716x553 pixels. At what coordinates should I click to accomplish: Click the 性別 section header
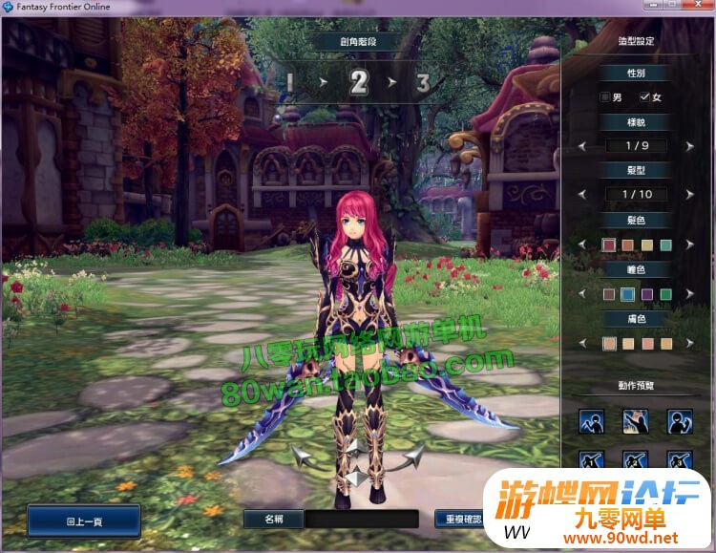point(636,73)
